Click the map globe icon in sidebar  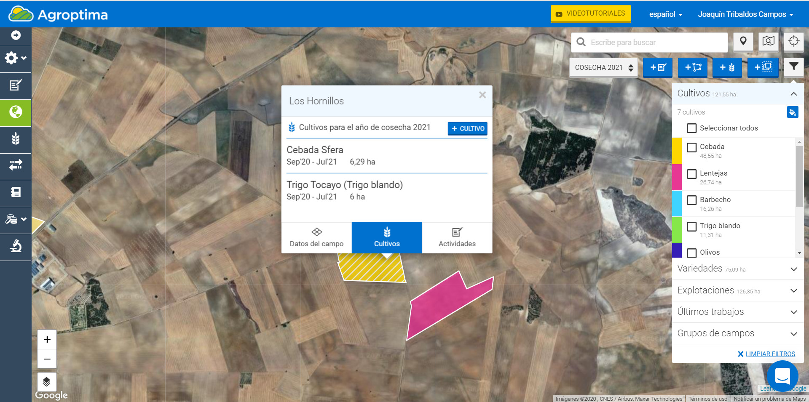(16, 112)
